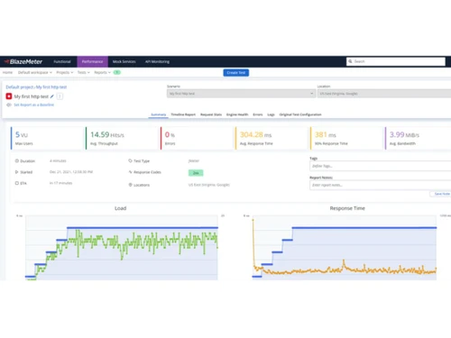Screen dimensions: 451x338
Task: Click the Test Type tag icon
Action: point(130,160)
